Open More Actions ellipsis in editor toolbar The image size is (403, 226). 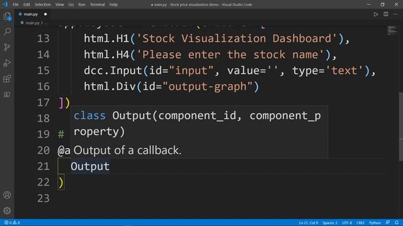point(395,14)
